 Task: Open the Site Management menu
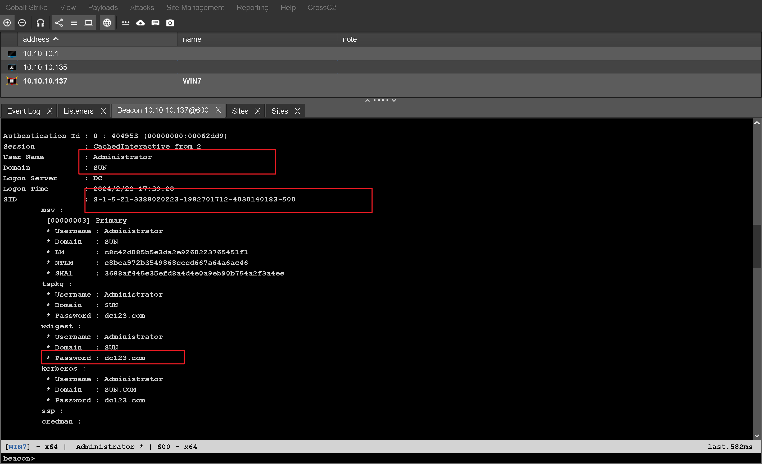195,7
